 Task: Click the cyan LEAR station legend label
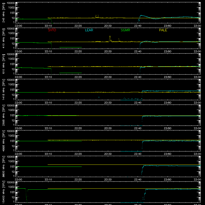tap(89, 30)
